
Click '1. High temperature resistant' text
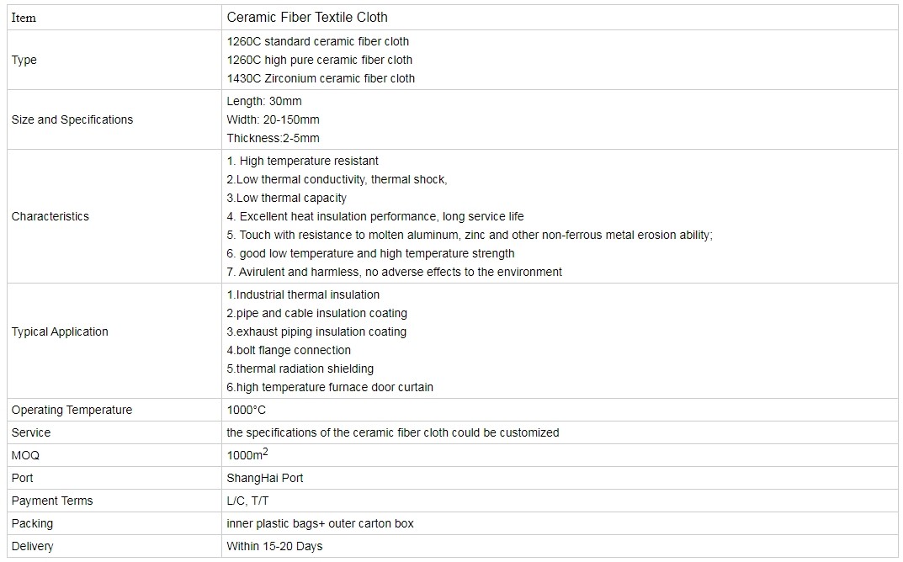tap(303, 161)
